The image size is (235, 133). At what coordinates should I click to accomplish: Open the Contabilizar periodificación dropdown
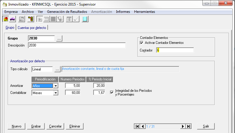[x=56, y=93]
